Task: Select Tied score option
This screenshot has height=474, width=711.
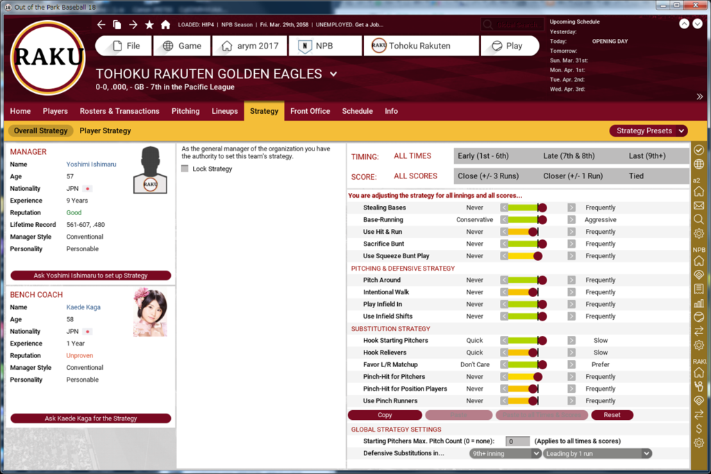Action: pos(636,176)
